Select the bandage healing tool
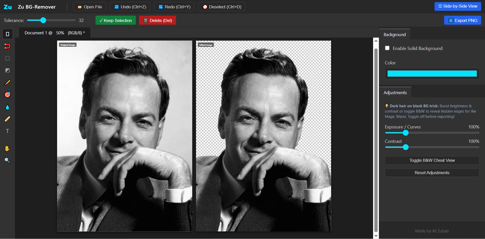The width and height of the screenshot is (485, 239). click(x=8, y=119)
